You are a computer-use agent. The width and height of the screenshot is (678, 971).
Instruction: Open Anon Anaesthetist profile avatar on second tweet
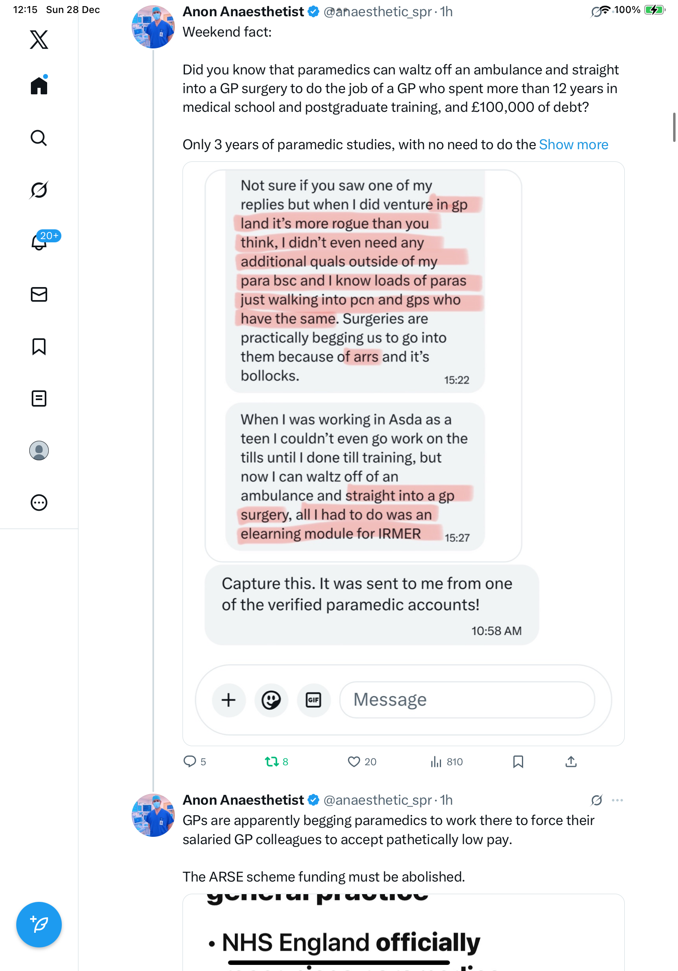pos(153,815)
